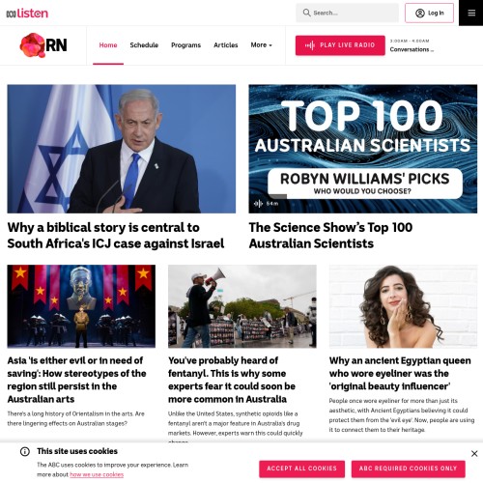Click into the Search field
The image size is (483, 483).
[347, 13]
